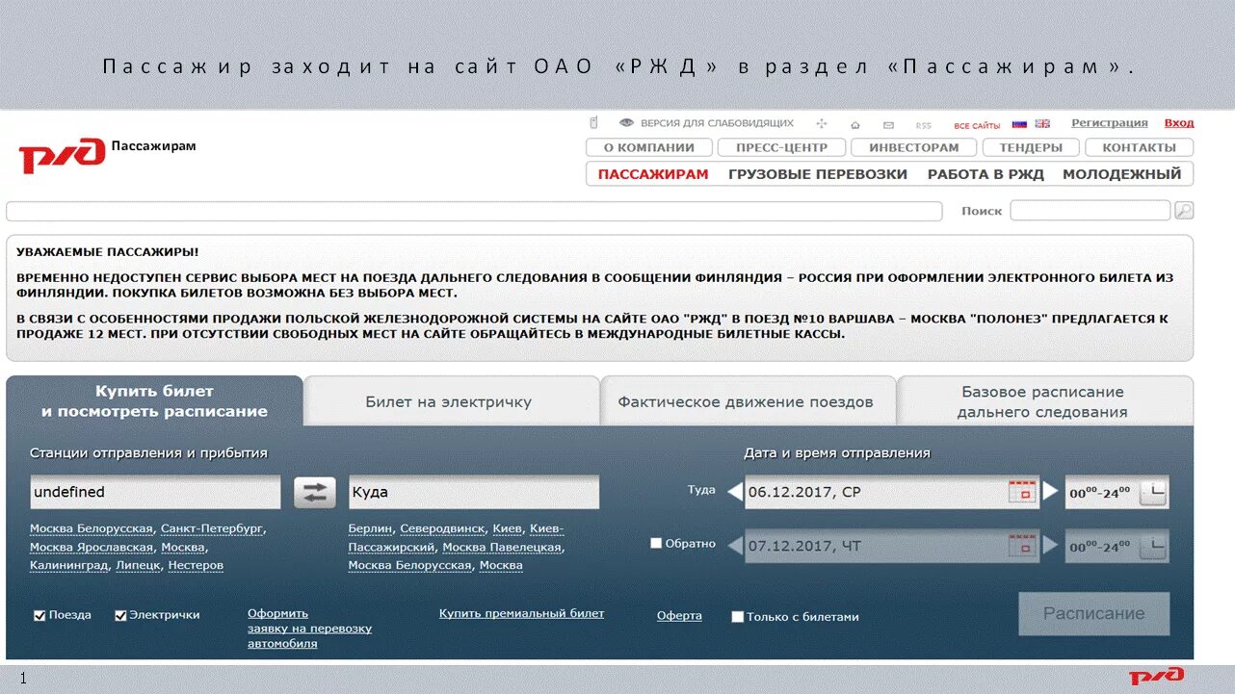The height and width of the screenshot is (694, 1235).
Task: Open time range picker for Обратно
Action: pyautogui.click(x=1153, y=546)
